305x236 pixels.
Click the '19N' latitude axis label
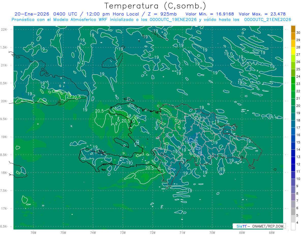tap(4, 137)
